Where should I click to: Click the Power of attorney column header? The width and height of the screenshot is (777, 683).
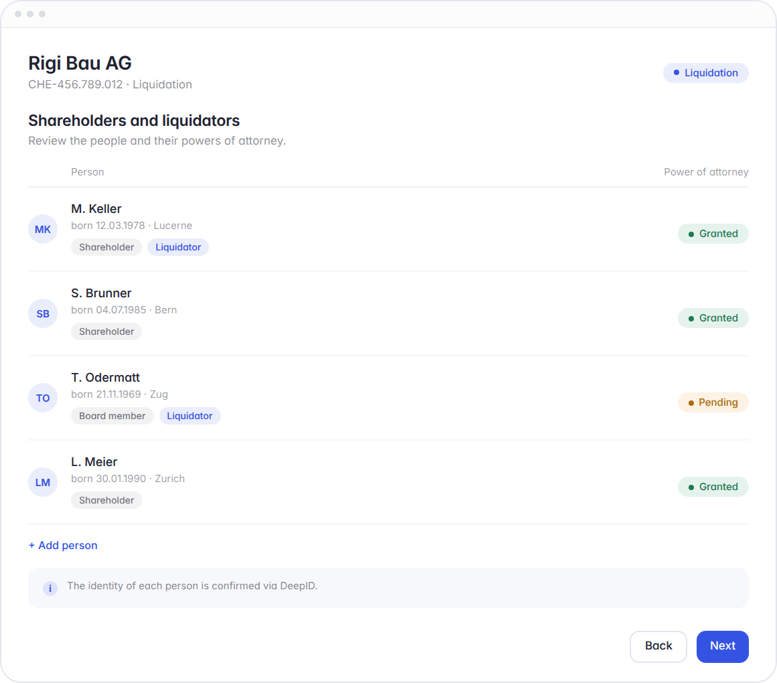coord(706,172)
